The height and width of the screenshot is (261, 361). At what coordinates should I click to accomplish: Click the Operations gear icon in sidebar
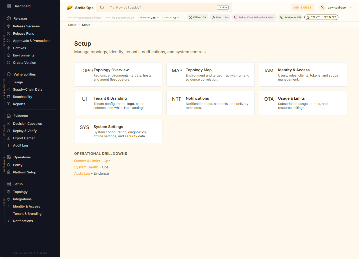(9, 157)
